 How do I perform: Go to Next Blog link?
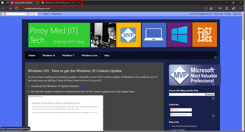tap(57, 14)
